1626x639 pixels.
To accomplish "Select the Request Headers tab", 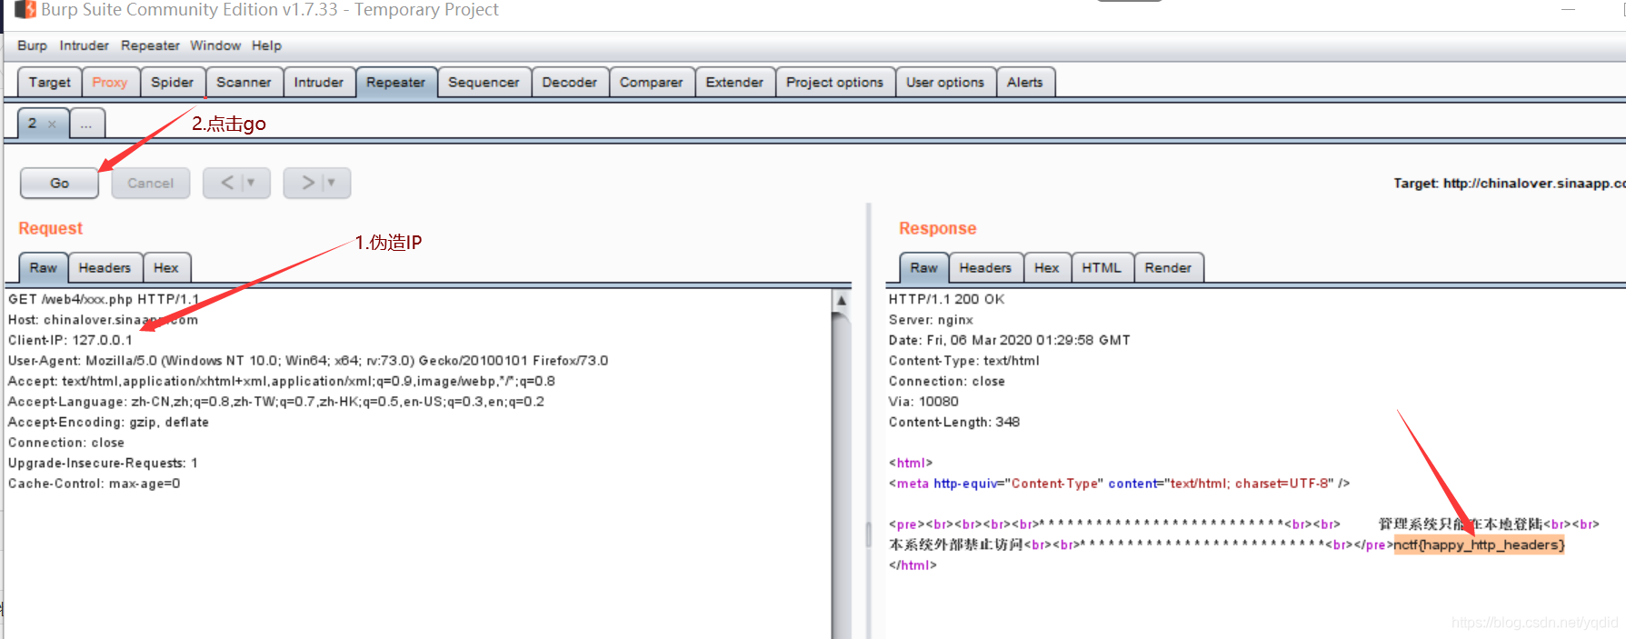I will (105, 267).
